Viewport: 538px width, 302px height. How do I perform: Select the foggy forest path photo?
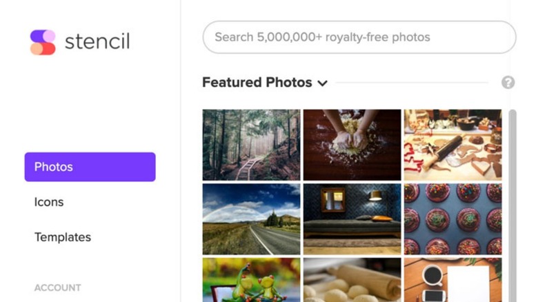coord(251,145)
